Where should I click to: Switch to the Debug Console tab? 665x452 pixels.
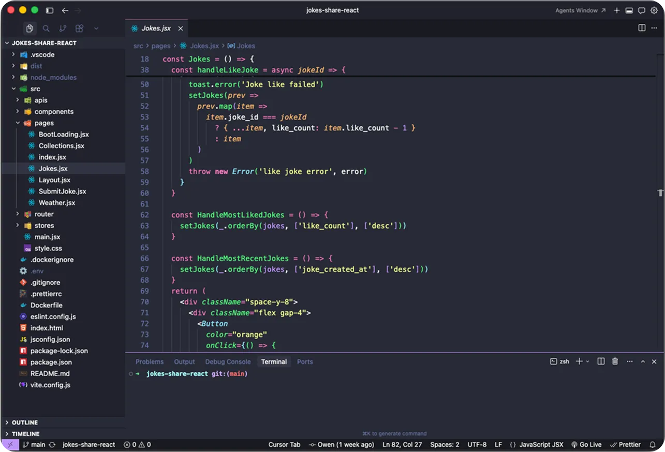pyautogui.click(x=228, y=361)
